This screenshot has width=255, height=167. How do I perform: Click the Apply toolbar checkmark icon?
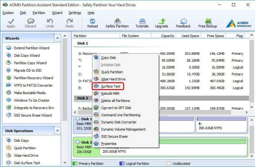[x=11, y=21]
